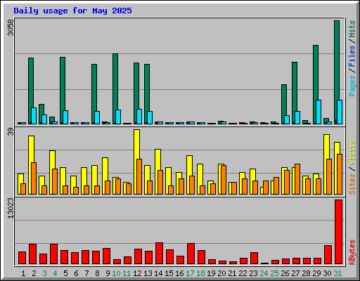
Task: Click the red KBytes bar for day 31
Action: (338, 232)
